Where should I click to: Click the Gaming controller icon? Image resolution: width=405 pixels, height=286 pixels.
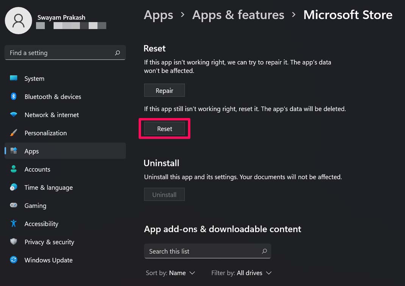[13, 205]
